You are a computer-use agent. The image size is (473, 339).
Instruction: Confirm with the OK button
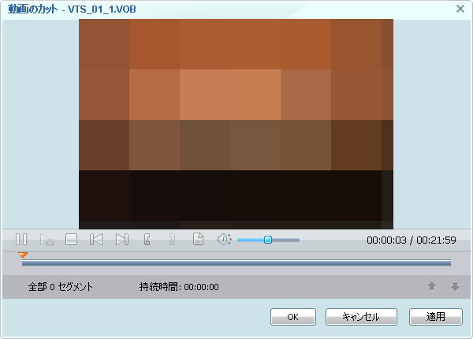[293, 317]
